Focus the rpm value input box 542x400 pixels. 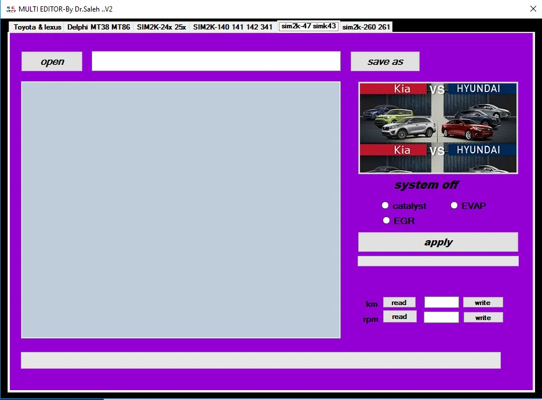(441, 317)
